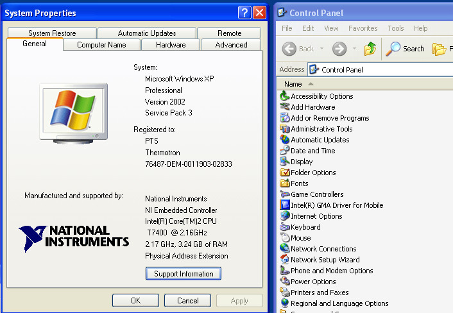The height and width of the screenshot is (313, 453).
Task: Click the Up folder icon in Control Panel toolbar
Action: (x=370, y=49)
